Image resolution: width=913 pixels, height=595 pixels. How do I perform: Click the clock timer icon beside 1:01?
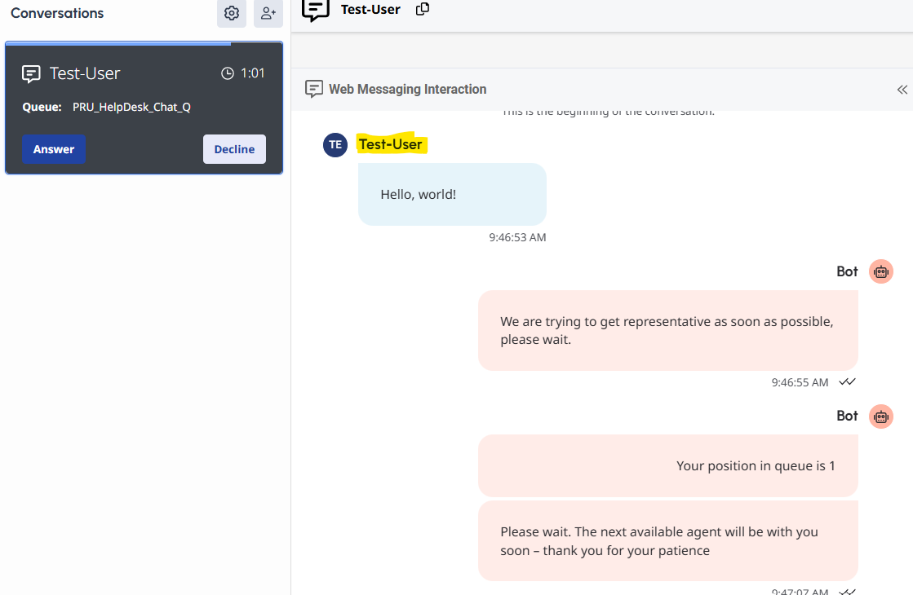(227, 73)
